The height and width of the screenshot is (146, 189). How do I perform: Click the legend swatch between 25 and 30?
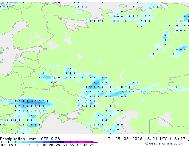point(60,142)
